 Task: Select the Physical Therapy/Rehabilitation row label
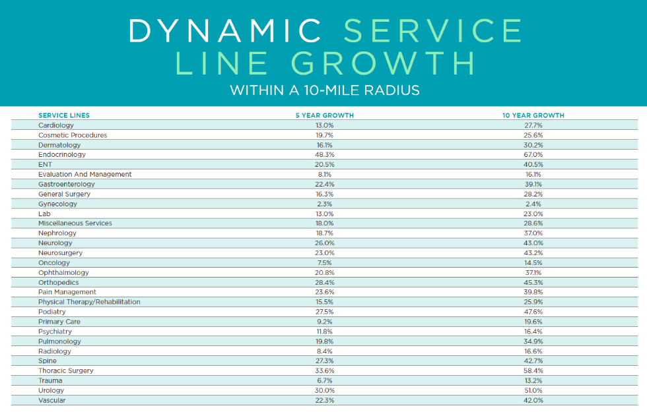coord(89,302)
